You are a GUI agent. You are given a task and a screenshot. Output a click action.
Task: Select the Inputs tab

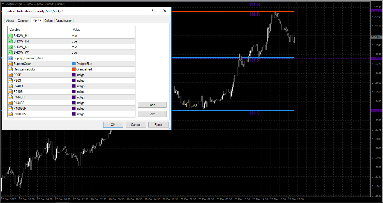pos(37,20)
